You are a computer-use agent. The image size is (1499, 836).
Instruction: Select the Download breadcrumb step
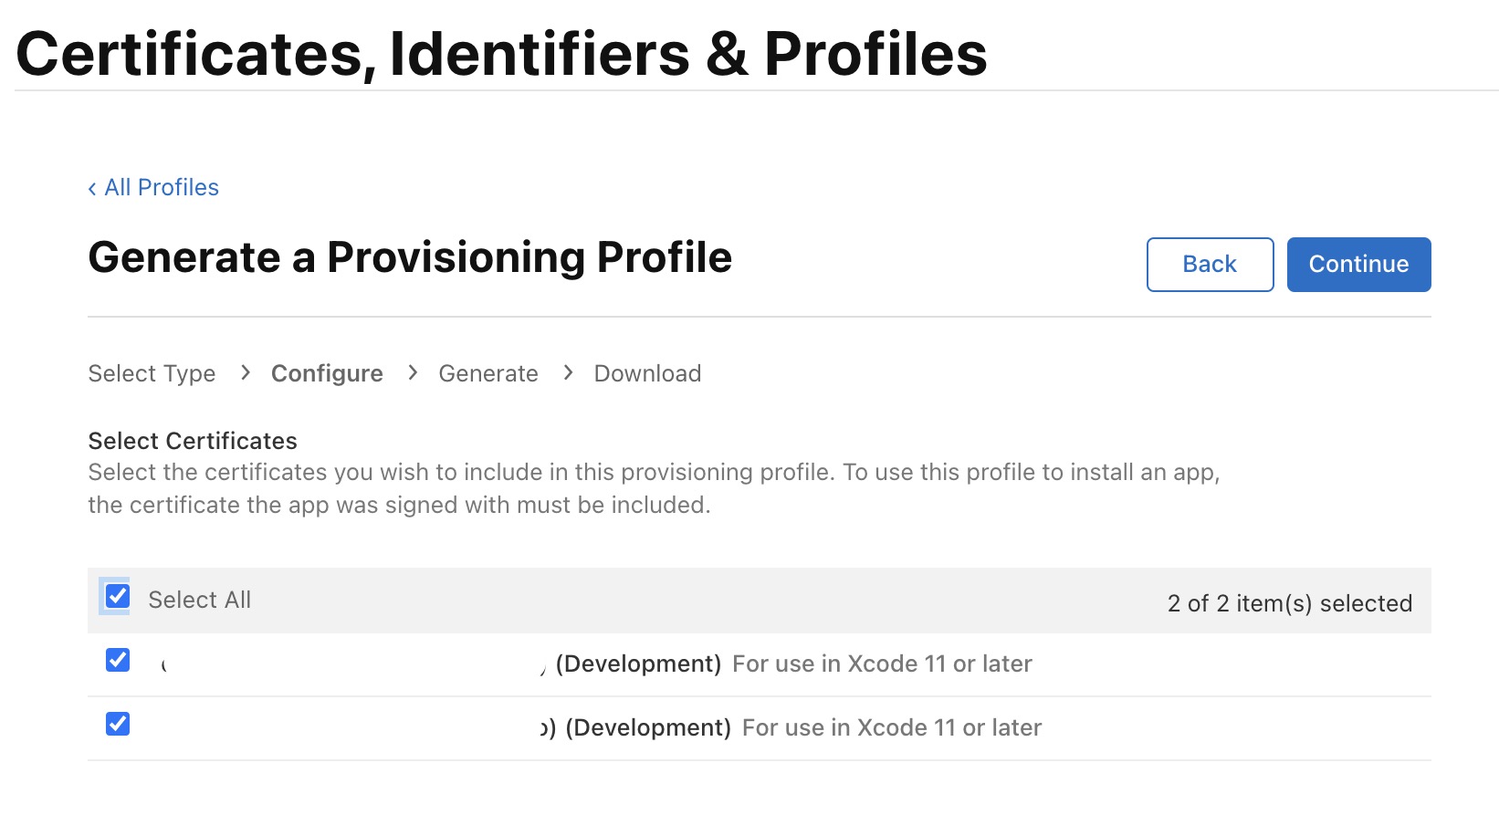click(x=647, y=373)
